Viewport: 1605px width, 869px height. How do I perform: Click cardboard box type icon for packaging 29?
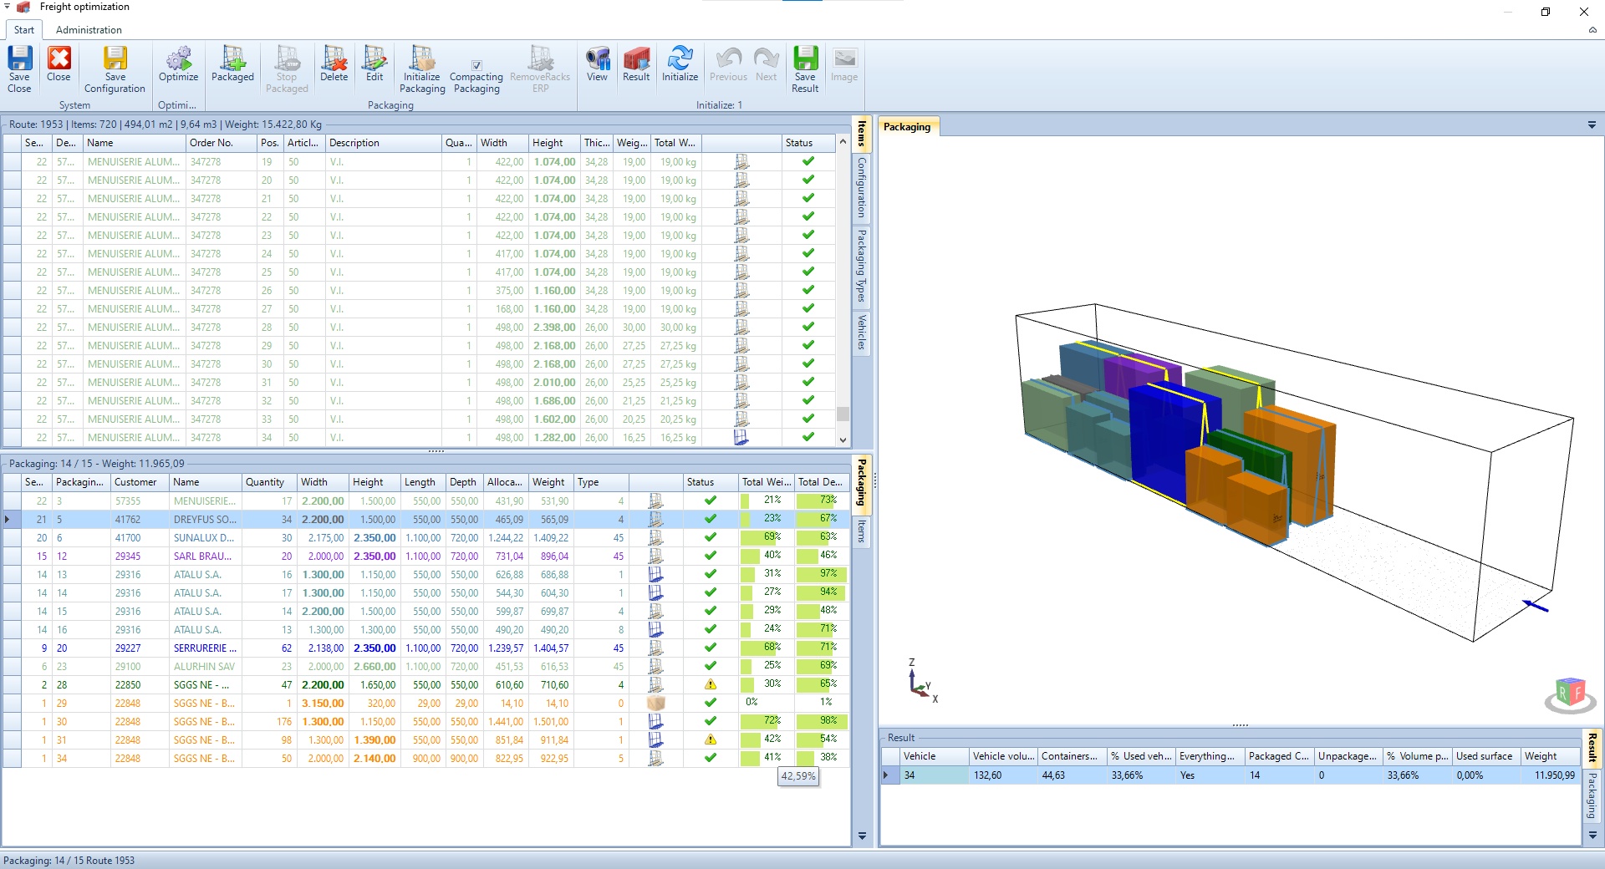[656, 703]
